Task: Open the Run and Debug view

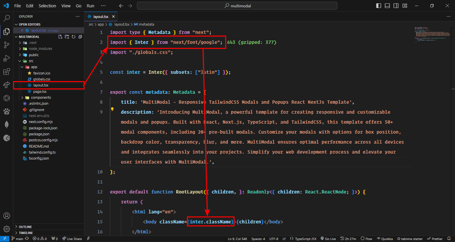Action: tap(6, 59)
